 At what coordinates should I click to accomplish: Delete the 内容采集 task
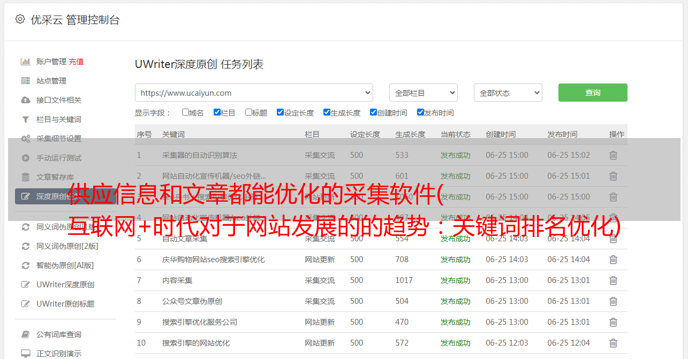(613, 280)
